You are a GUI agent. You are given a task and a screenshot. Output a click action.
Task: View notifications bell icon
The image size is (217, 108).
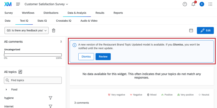pyautogui.click(x=193, y=4)
